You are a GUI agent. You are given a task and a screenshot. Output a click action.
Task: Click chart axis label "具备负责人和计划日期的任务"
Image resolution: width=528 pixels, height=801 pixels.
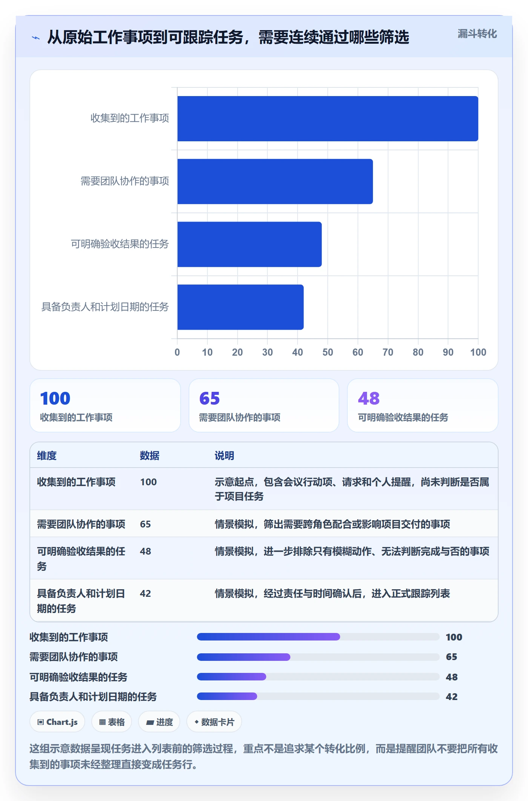pos(105,307)
